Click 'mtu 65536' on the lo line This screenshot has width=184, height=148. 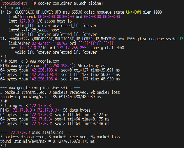pos(73,12)
